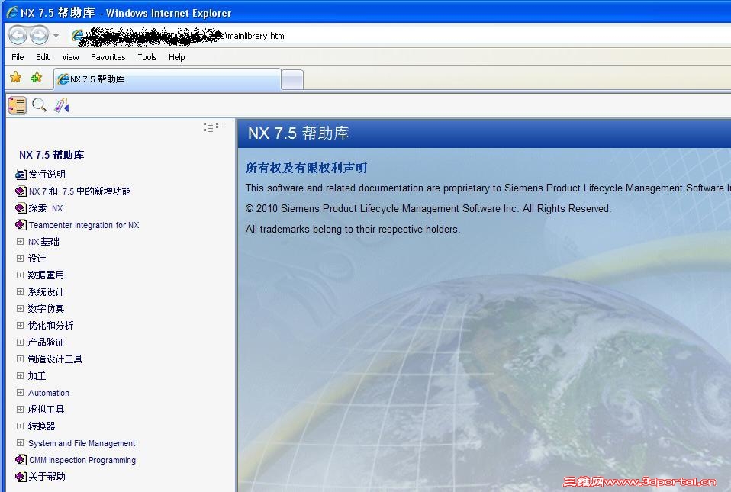This screenshot has width=731, height=492.
Task: Expand System and File Management node
Action: pos(20,442)
